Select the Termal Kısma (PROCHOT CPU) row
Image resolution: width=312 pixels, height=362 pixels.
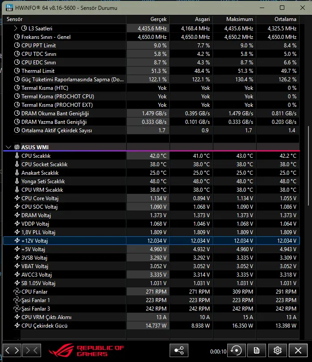151,96
